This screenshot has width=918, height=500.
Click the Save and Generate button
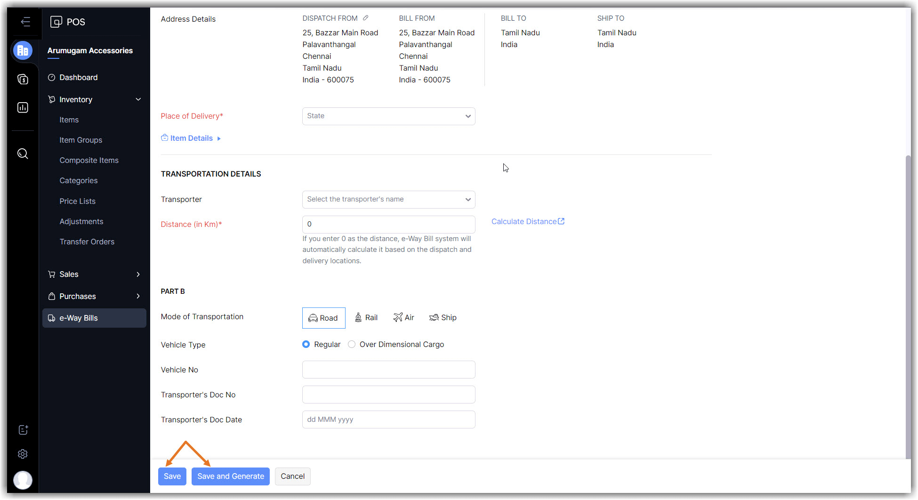click(x=230, y=476)
